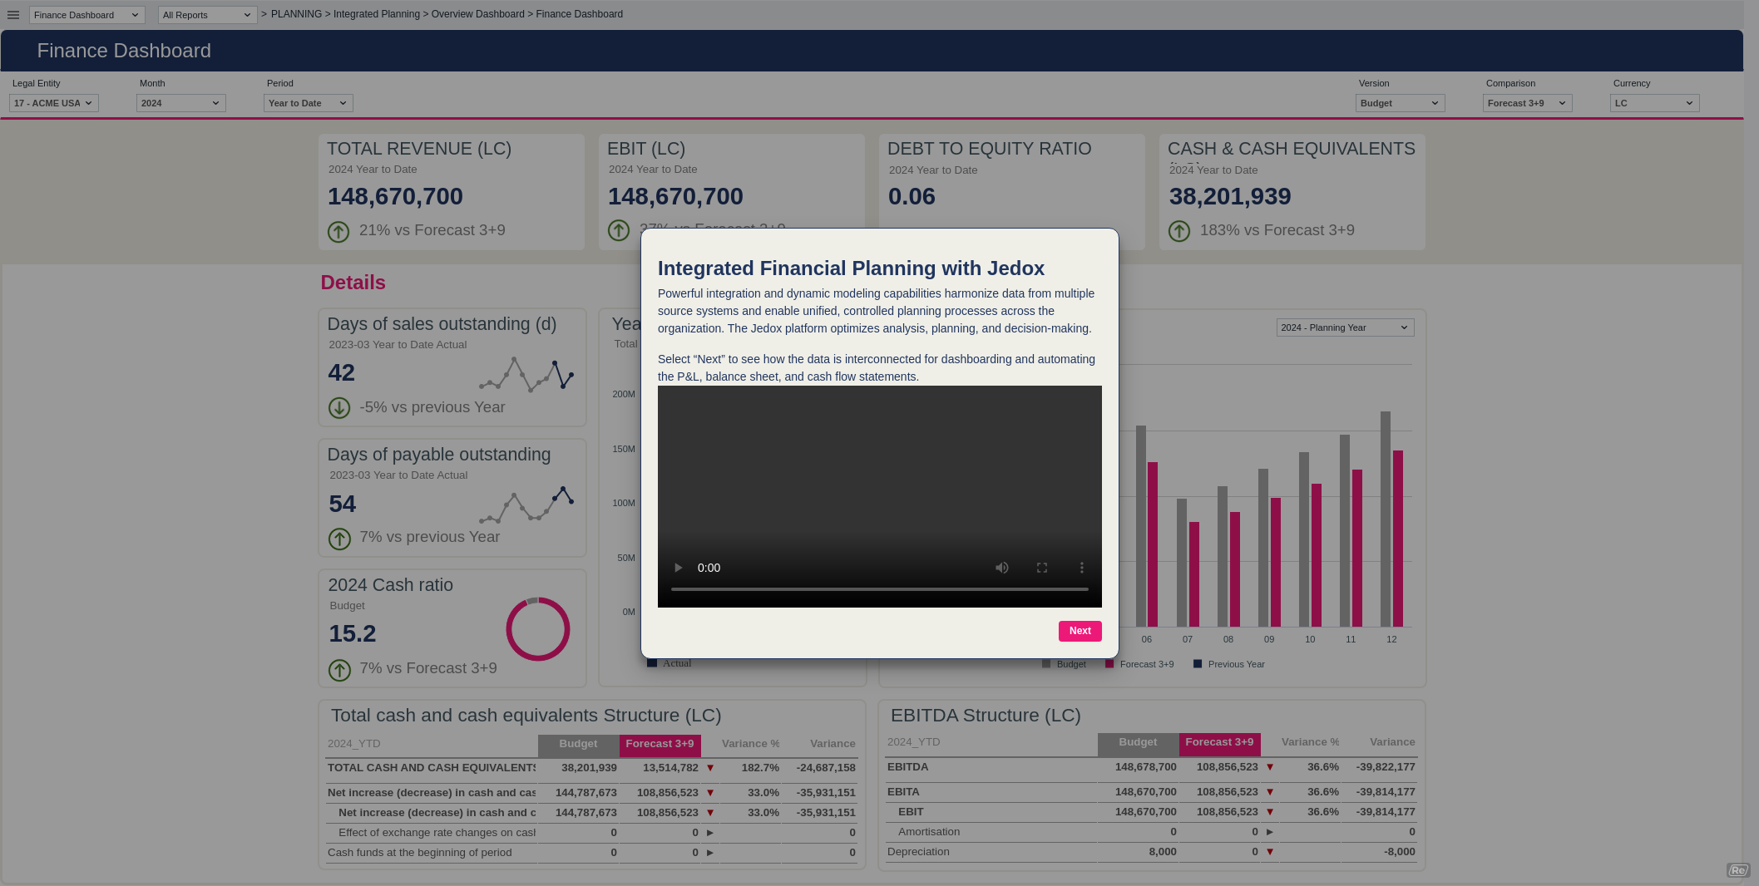Select Forecast 3+9 column header in EBITDA table
Viewport: 1759px width, 886px height.
(x=1219, y=742)
